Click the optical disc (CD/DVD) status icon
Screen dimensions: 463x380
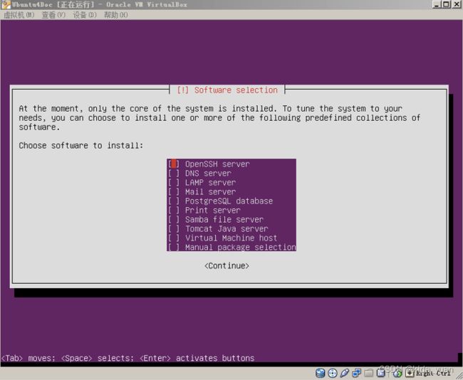point(333,373)
